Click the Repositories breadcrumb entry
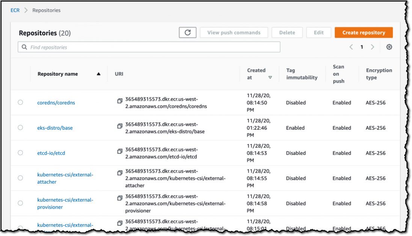Image resolution: width=412 pixels, height=236 pixels. [46, 10]
